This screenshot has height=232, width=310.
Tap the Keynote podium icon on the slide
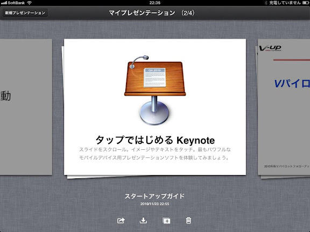(155, 90)
